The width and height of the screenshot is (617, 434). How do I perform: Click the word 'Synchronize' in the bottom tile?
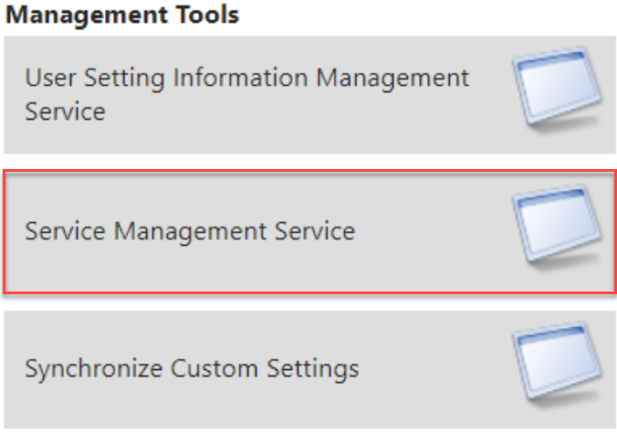94,369
